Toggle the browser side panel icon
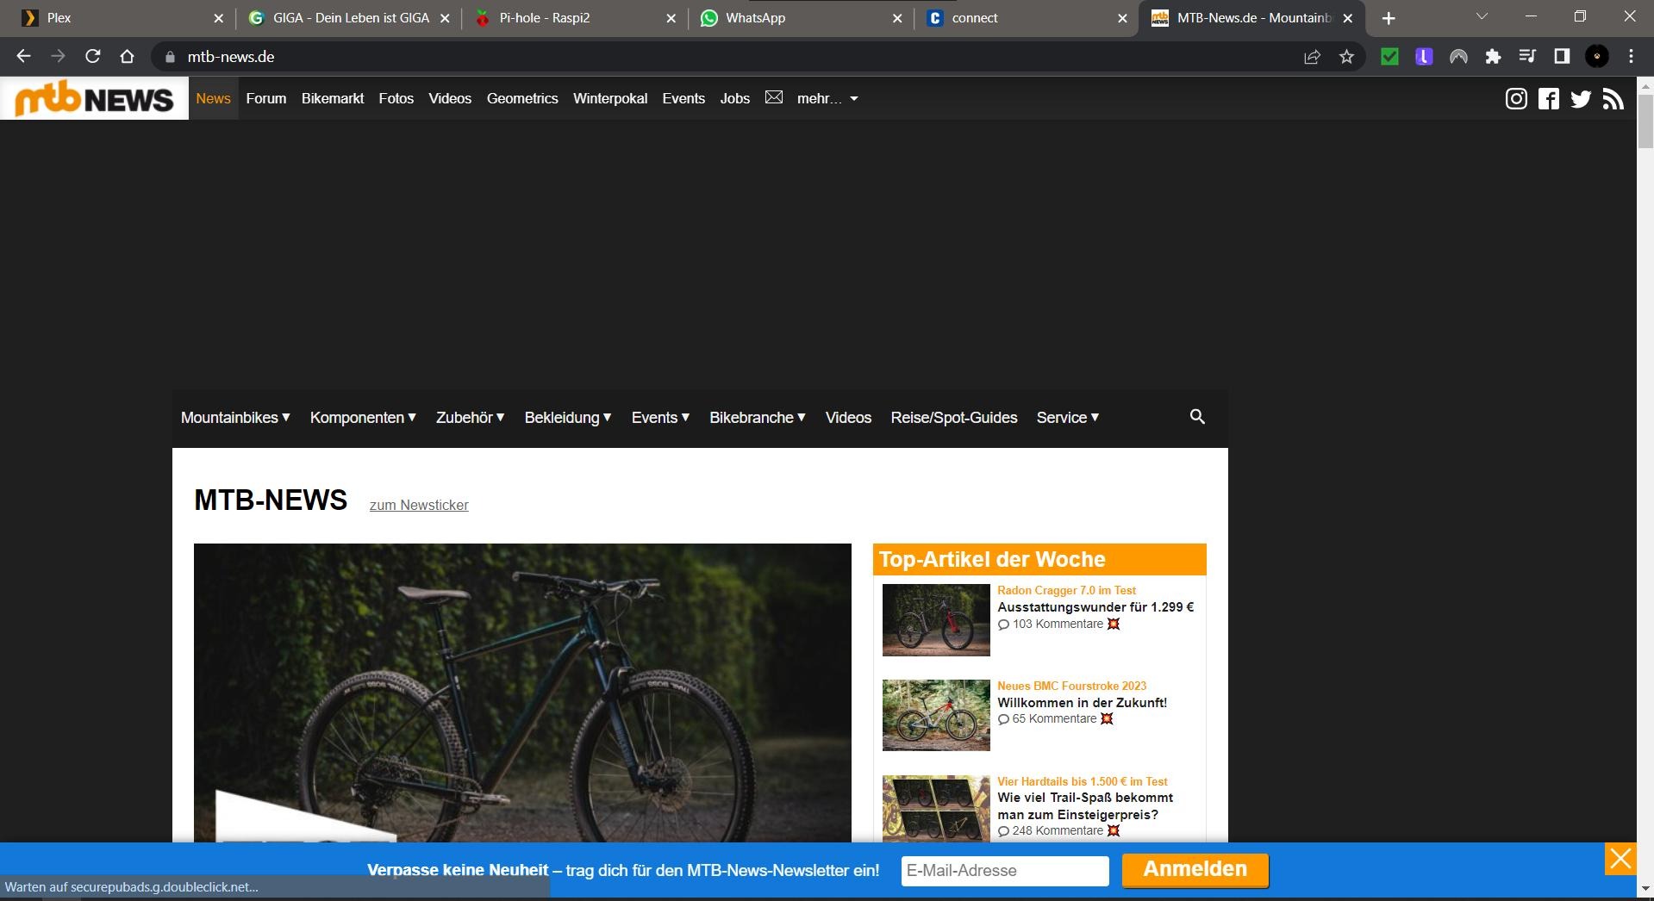Viewport: 1654px width, 901px height. 1562,57
